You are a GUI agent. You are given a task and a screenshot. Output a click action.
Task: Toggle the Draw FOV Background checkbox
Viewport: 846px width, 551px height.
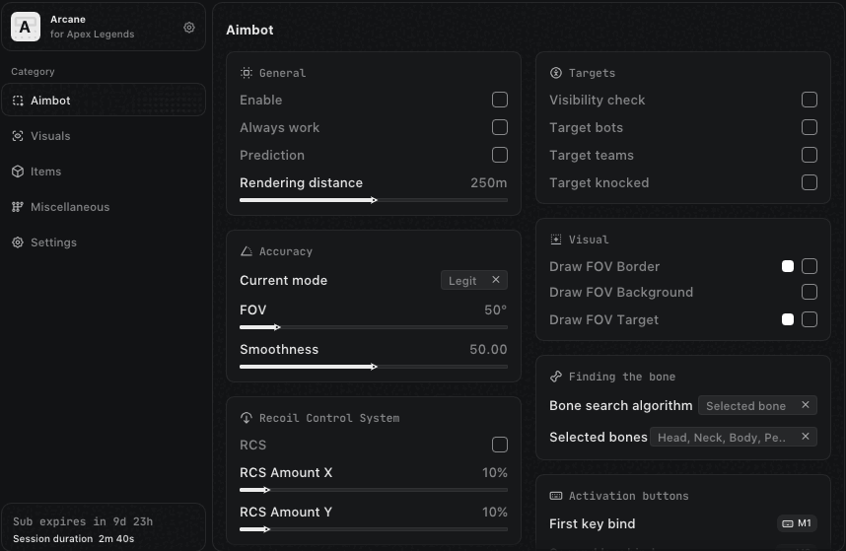tap(810, 292)
